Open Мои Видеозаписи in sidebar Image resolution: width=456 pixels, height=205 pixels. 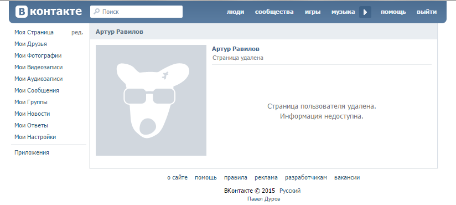(38, 67)
